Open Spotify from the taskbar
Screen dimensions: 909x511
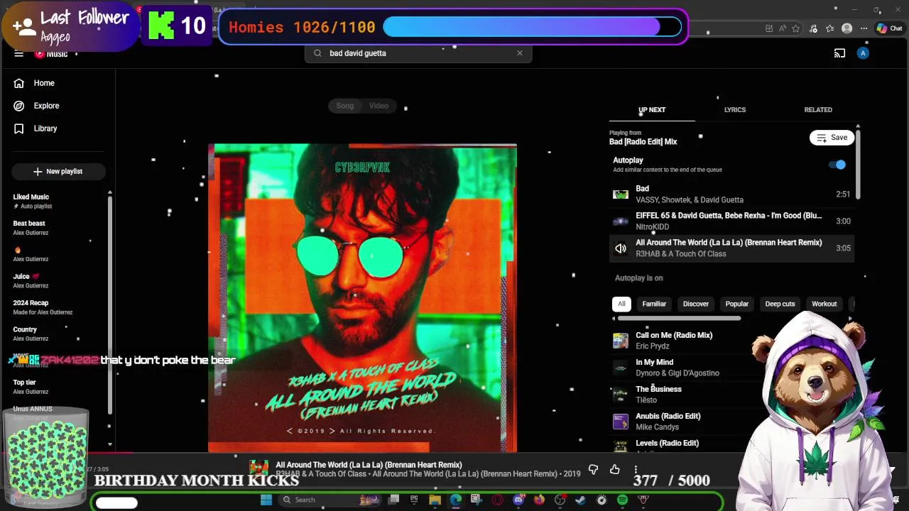[622, 500]
